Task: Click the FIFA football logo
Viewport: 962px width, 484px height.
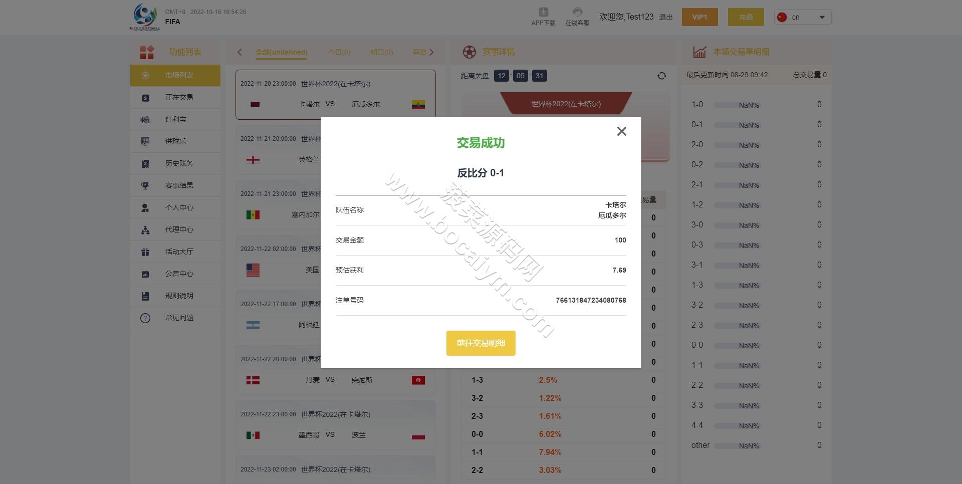Action: click(x=145, y=16)
